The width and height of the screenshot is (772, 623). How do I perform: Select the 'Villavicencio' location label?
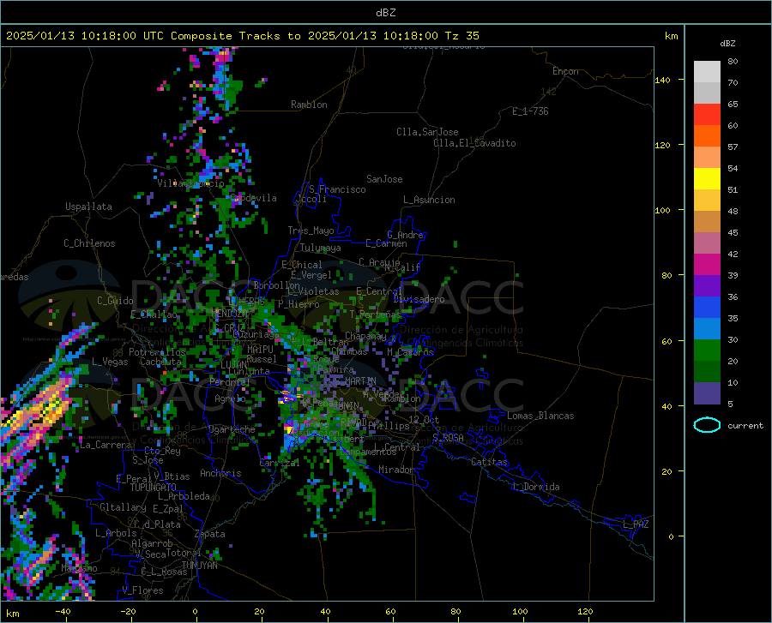[x=190, y=183]
